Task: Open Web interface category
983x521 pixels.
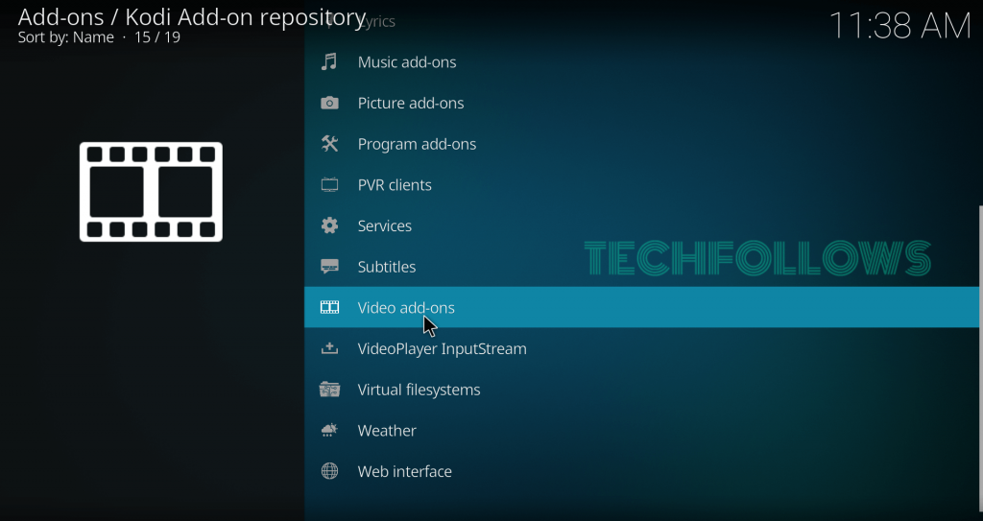Action: pos(641,471)
